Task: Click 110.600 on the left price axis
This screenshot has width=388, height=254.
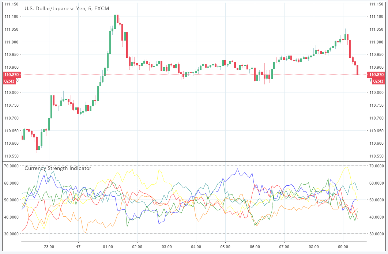Action: pos(11,143)
